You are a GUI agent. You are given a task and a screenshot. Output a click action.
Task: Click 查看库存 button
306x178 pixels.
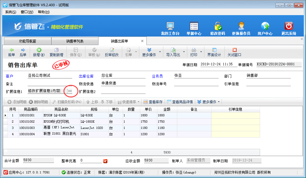(x=153, y=102)
